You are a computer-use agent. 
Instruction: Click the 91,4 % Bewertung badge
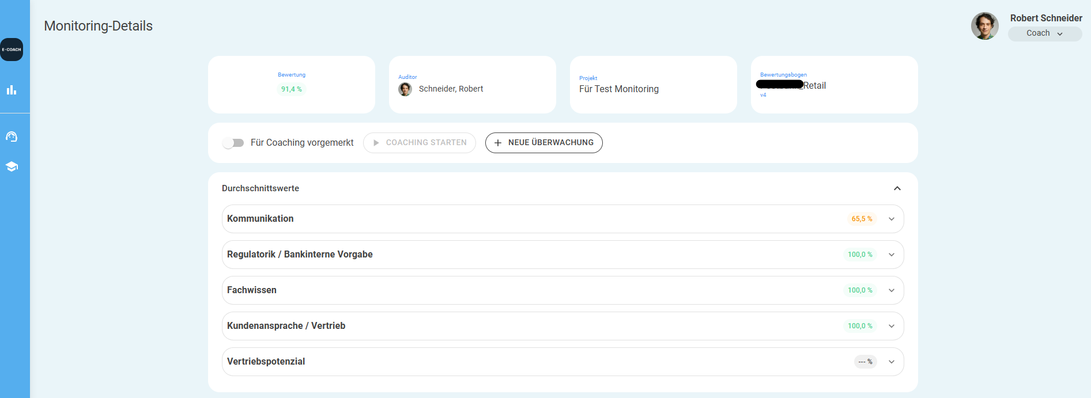coord(292,89)
